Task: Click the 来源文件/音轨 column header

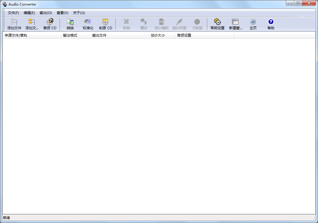Action: point(16,35)
